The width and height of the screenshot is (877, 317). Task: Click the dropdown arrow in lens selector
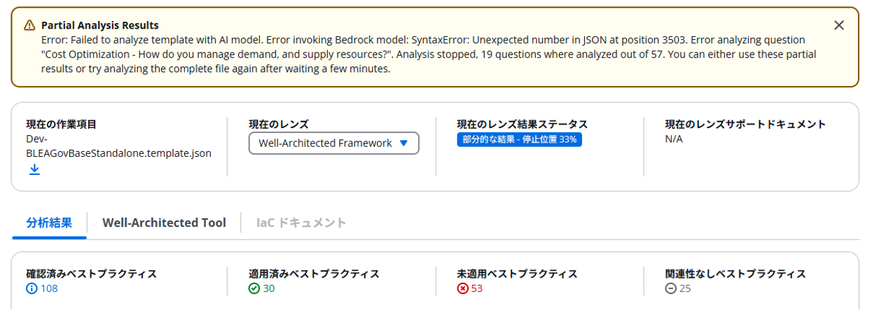tap(403, 143)
